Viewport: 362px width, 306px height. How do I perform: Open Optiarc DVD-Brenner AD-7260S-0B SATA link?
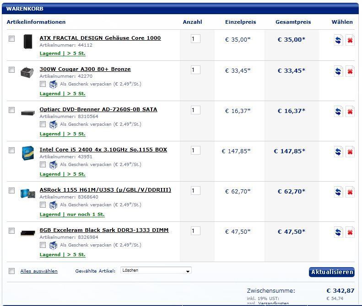(98, 109)
